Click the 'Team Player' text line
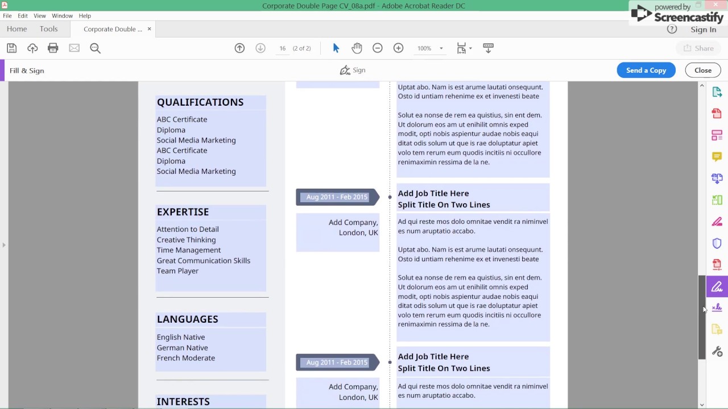The width and height of the screenshot is (728, 409). pyautogui.click(x=177, y=271)
